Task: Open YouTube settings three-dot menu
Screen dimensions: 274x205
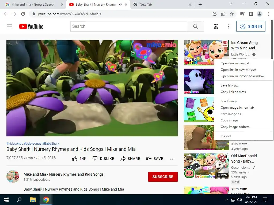Action: pos(229,26)
